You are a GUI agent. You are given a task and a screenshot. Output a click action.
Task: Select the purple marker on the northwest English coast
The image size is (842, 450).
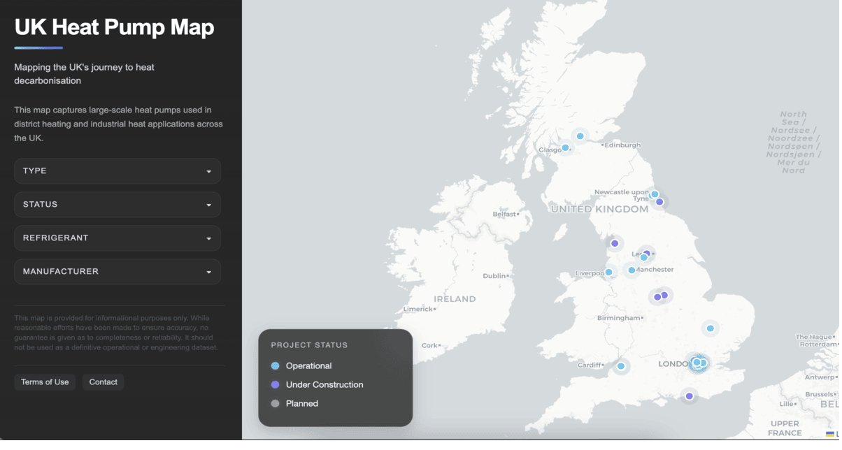click(615, 244)
